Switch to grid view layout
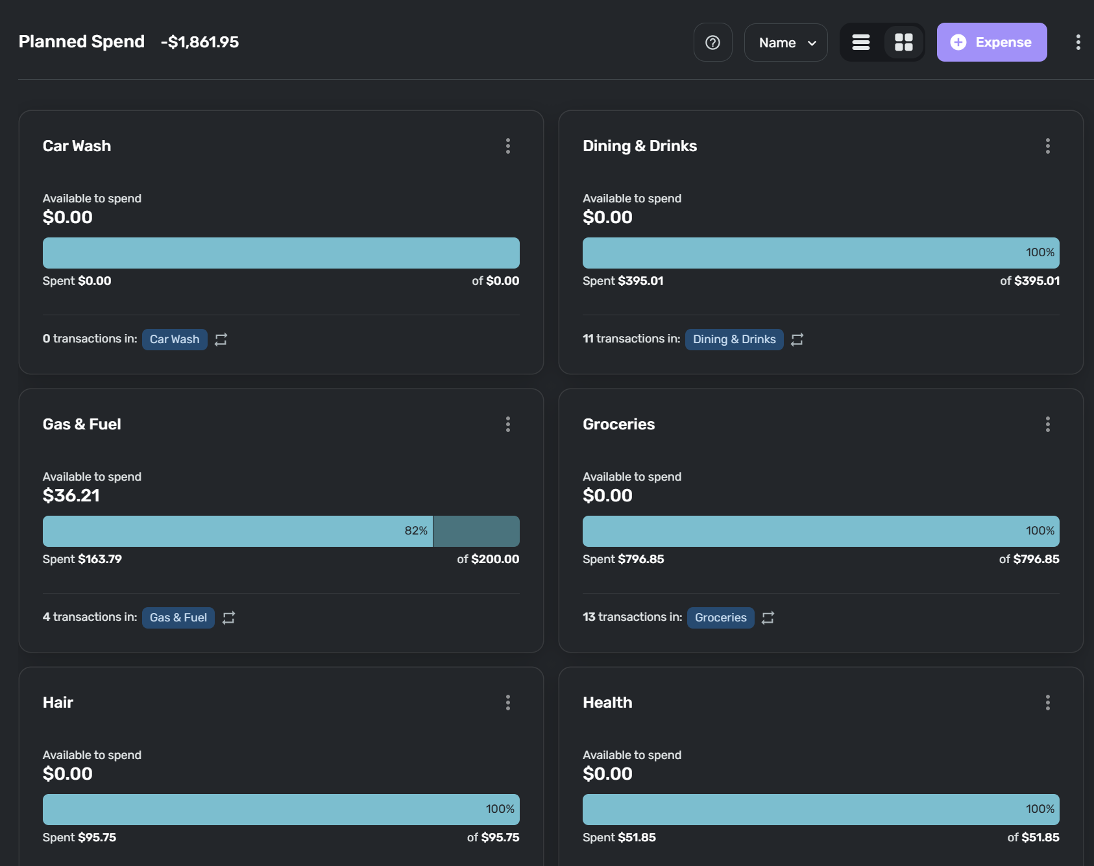This screenshot has height=866, width=1094. (904, 42)
